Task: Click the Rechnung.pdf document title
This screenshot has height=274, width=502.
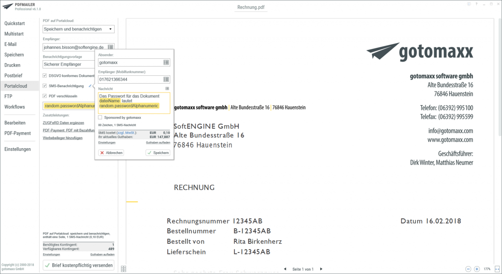Action: click(251, 7)
